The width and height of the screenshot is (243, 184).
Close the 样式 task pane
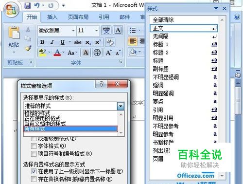pos(225,8)
